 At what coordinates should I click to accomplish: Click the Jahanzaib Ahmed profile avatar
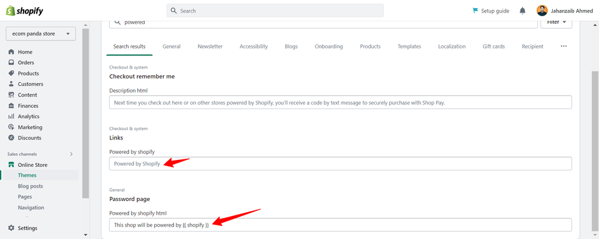pos(542,11)
